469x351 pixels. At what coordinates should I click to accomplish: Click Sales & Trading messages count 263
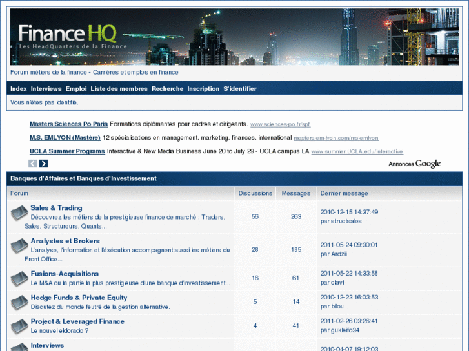click(296, 216)
